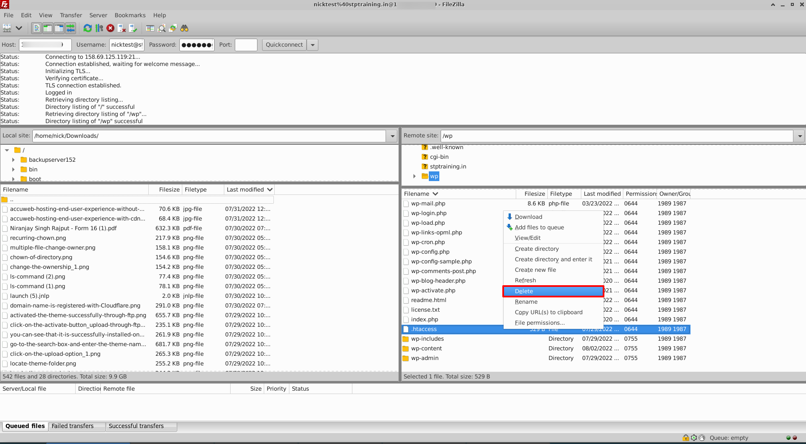Click the Port input field
806x444 pixels.
(246, 45)
